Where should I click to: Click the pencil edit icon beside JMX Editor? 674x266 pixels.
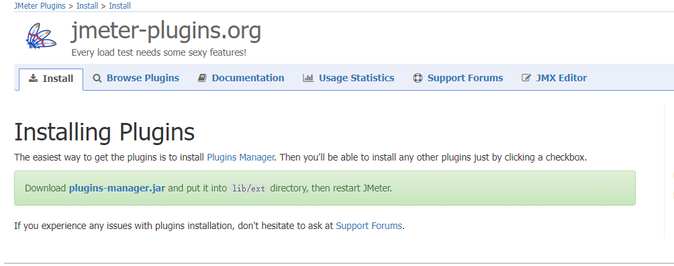526,78
